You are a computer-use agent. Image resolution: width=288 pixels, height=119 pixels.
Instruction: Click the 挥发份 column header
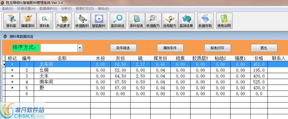[160, 59]
